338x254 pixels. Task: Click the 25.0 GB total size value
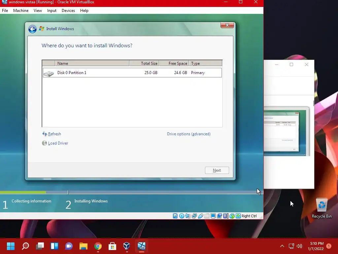151,73
